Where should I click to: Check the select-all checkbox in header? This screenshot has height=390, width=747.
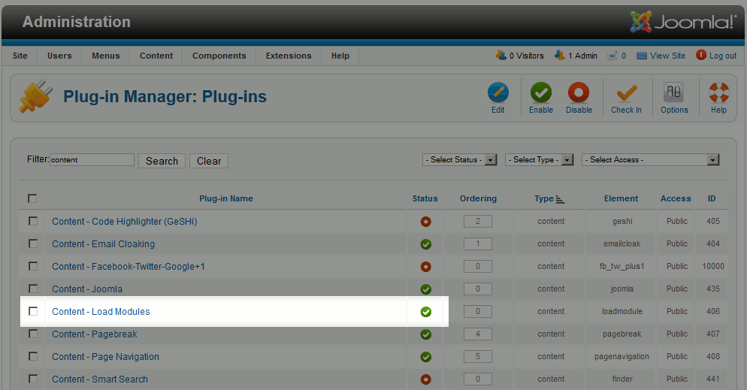(x=32, y=198)
